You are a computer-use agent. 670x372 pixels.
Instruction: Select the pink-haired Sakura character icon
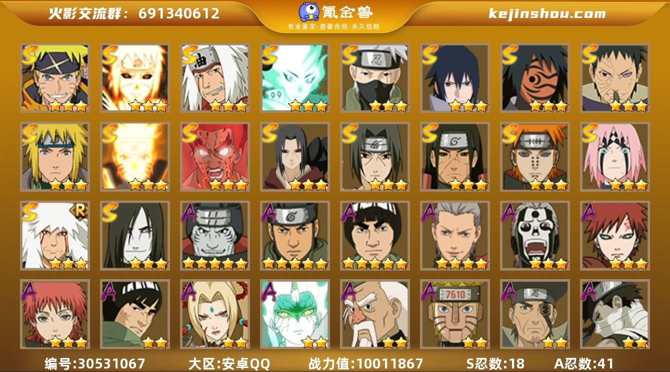tap(615, 157)
